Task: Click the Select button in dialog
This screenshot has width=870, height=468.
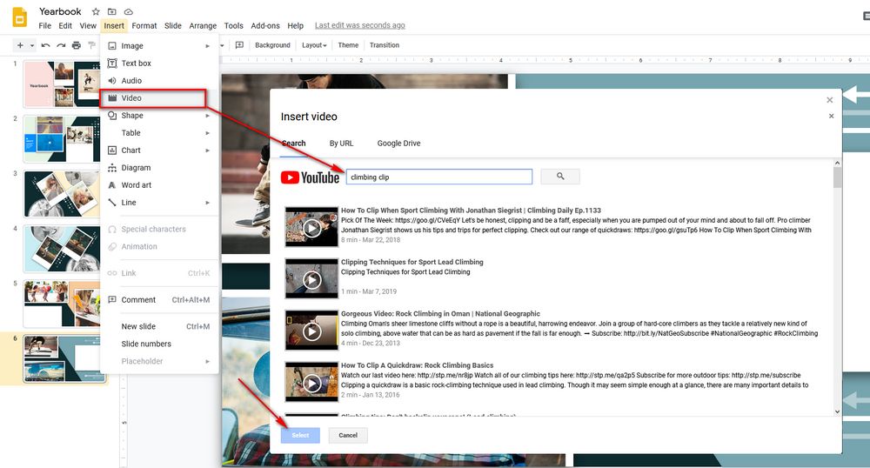Action: pos(300,435)
